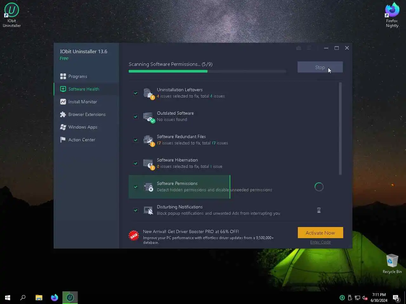Toggle the Software Hibernation checkbox
This screenshot has height=304, width=406.
click(x=136, y=163)
